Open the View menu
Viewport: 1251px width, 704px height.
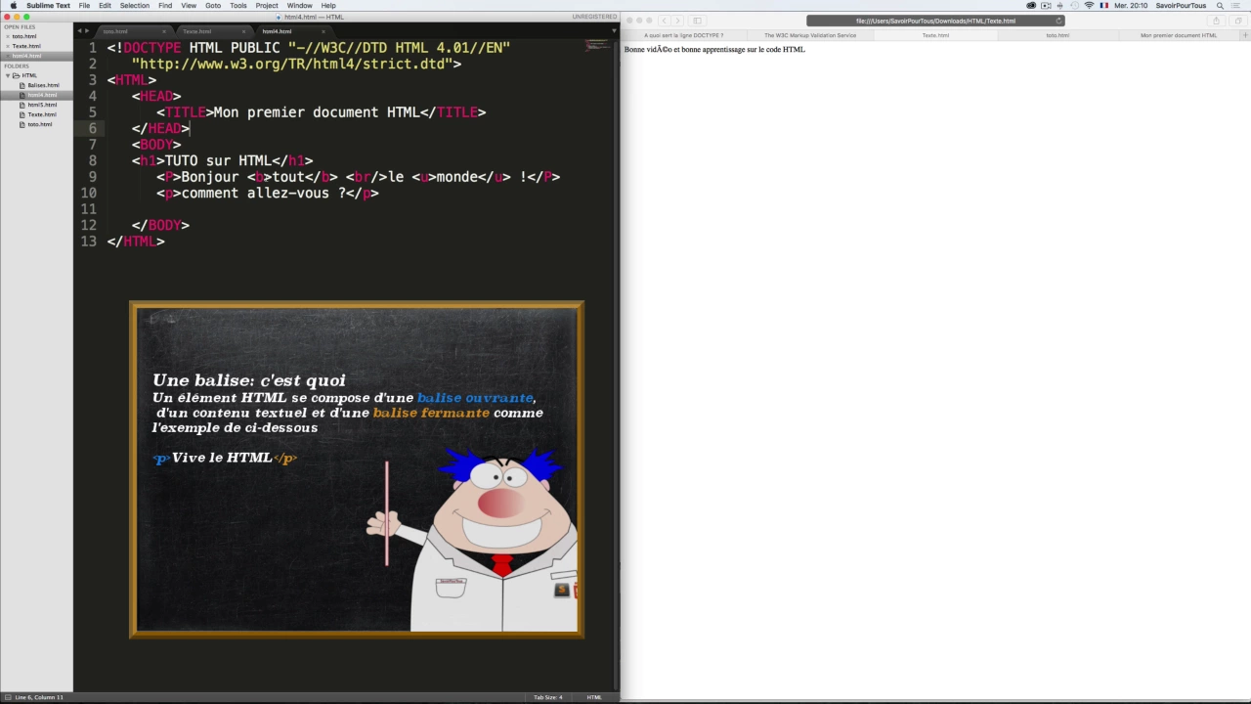click(x=189, y=6)
